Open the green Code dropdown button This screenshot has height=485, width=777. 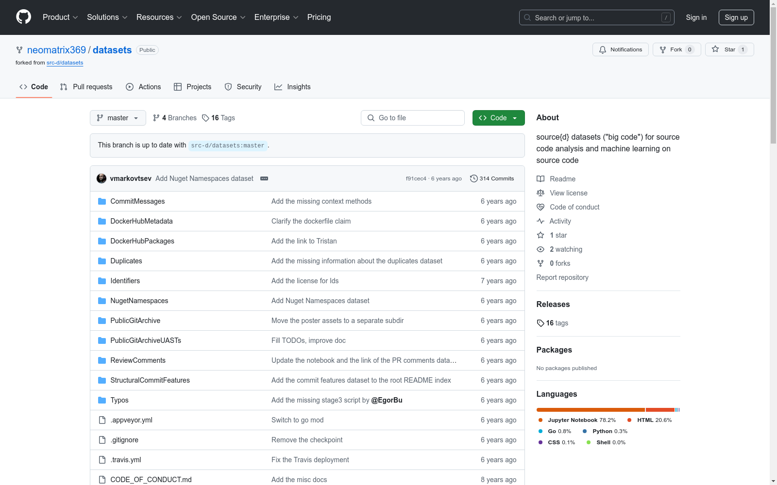coord(499,118)
